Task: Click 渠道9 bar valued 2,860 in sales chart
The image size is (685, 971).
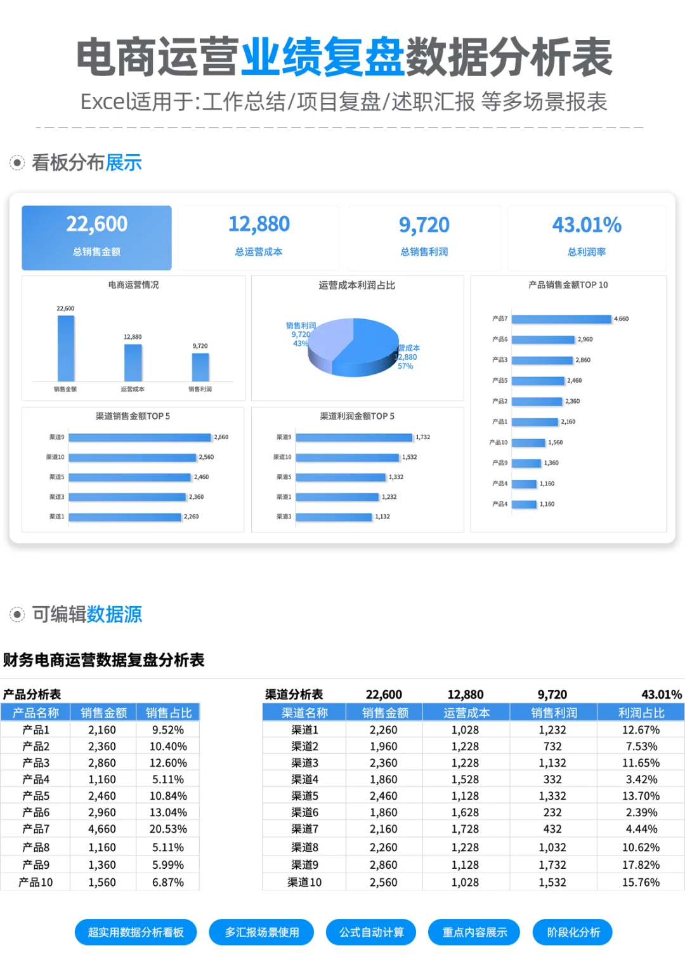Action: pyautogui.click(x=140, y=437)
